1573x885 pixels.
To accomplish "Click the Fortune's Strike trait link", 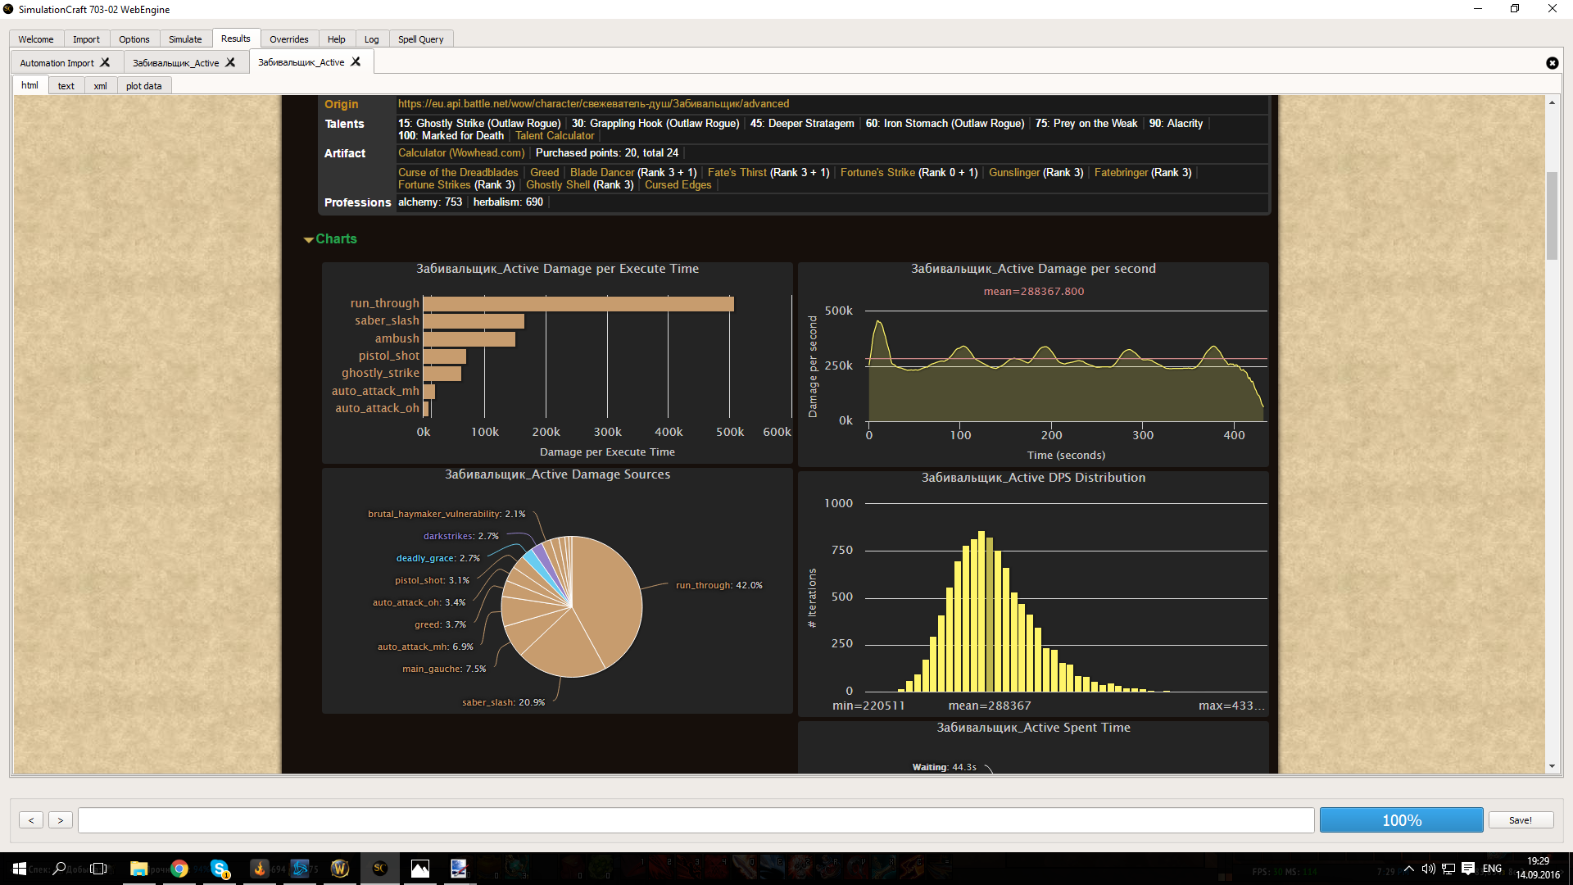I will 877,173.
